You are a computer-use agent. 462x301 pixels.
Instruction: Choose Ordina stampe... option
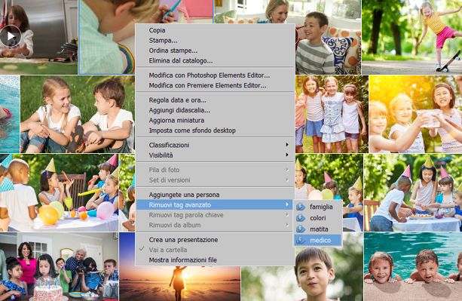(x=215, y=51)
